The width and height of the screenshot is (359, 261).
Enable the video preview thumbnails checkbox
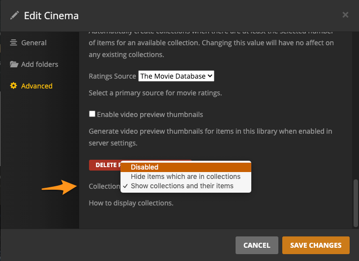92,114
